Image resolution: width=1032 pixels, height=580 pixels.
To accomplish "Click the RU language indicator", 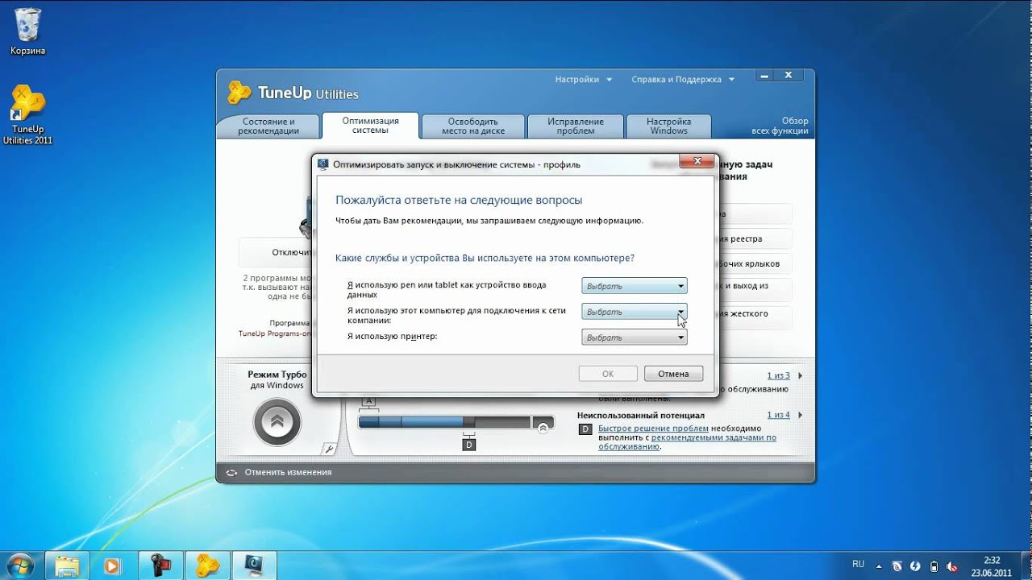I will [859, 565].
